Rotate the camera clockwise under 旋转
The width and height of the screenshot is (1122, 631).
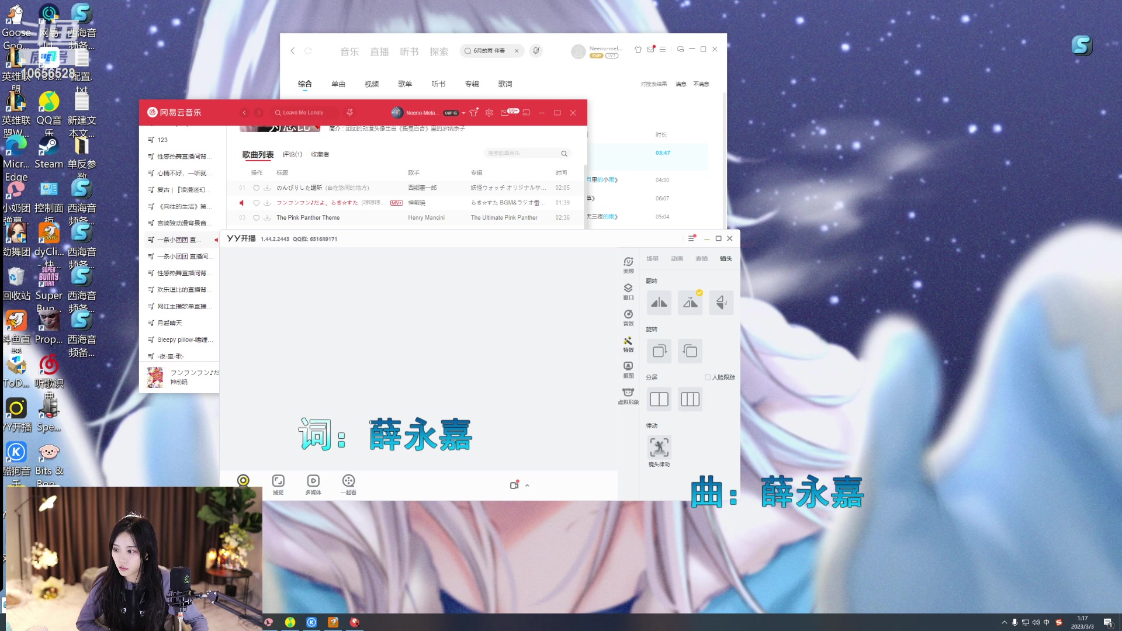point(659,351)
